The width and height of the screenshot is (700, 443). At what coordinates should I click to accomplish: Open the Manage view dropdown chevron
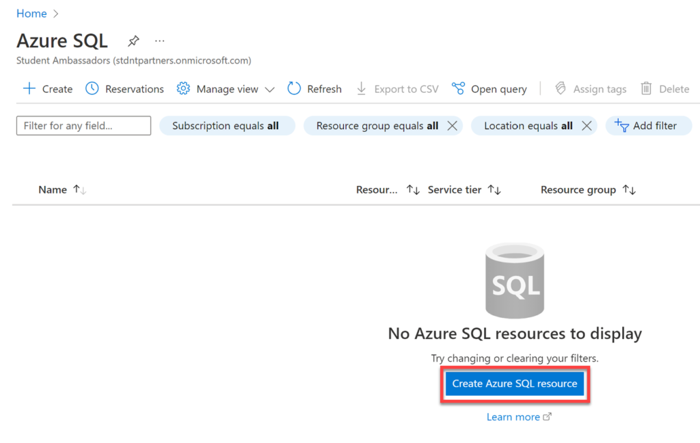(270, 89)
